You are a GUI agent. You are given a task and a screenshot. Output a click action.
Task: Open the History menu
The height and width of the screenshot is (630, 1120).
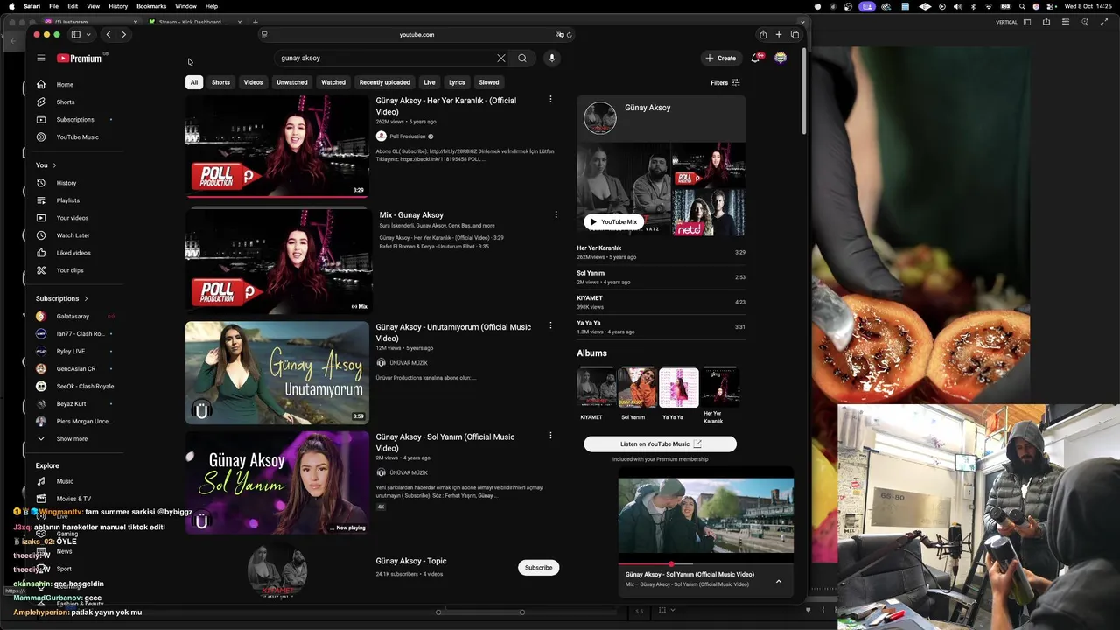click(x=118, y=6)
